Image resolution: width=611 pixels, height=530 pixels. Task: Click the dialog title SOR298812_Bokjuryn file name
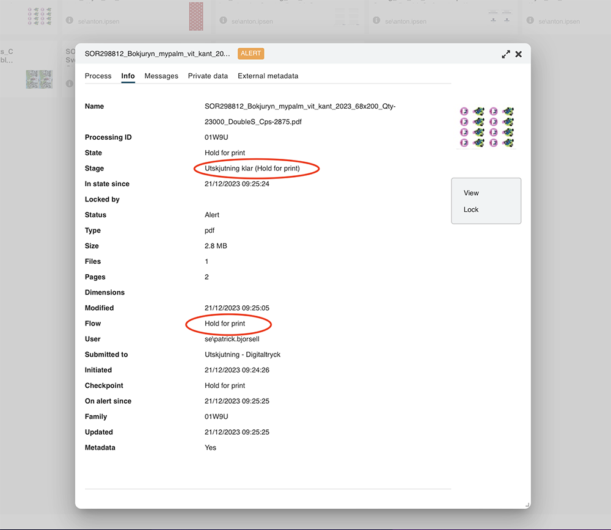coord(158,54)
